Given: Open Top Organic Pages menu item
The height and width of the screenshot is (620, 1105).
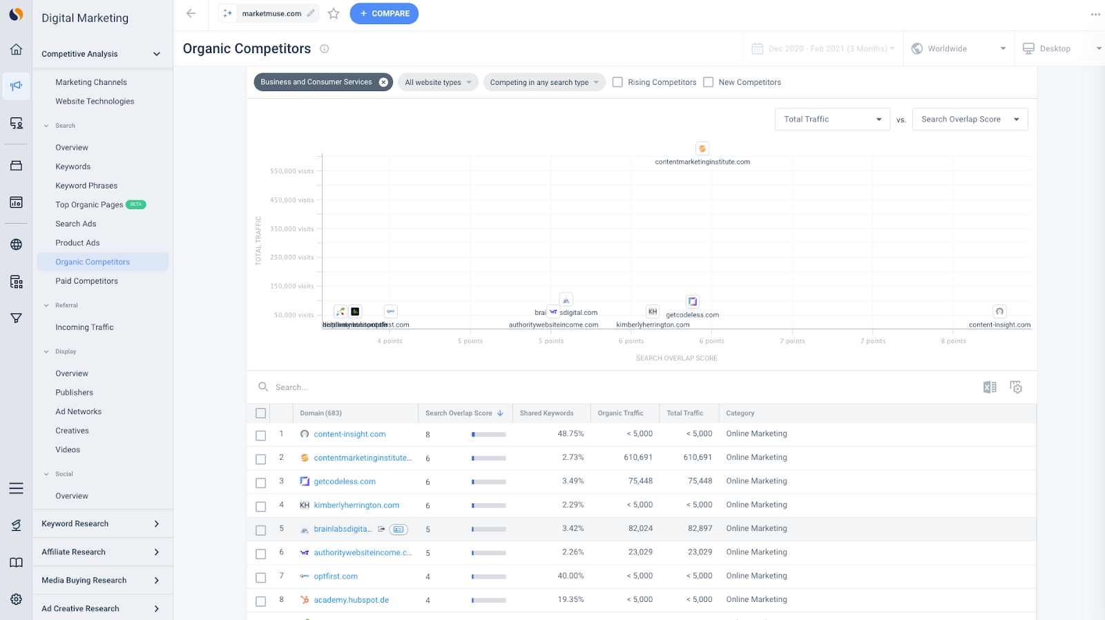Looking at the screenshot, I should (89, 205).
